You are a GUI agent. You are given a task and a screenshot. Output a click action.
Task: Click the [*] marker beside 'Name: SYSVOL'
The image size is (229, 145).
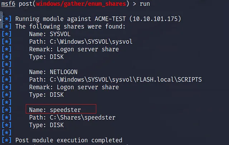tap(6, 34)
